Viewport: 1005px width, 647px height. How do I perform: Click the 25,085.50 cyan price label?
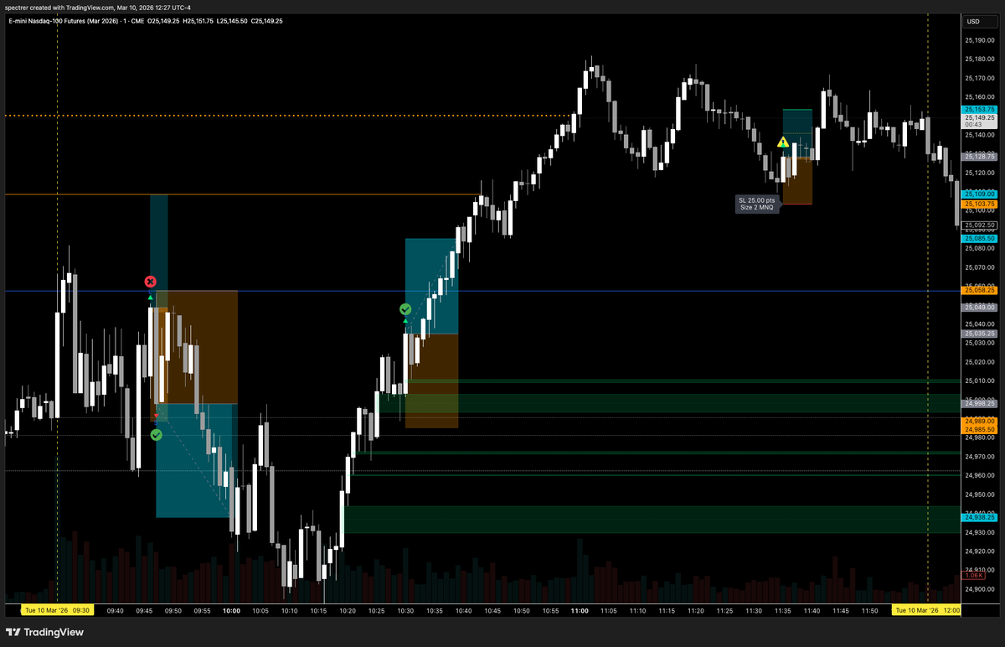[979, 238]
